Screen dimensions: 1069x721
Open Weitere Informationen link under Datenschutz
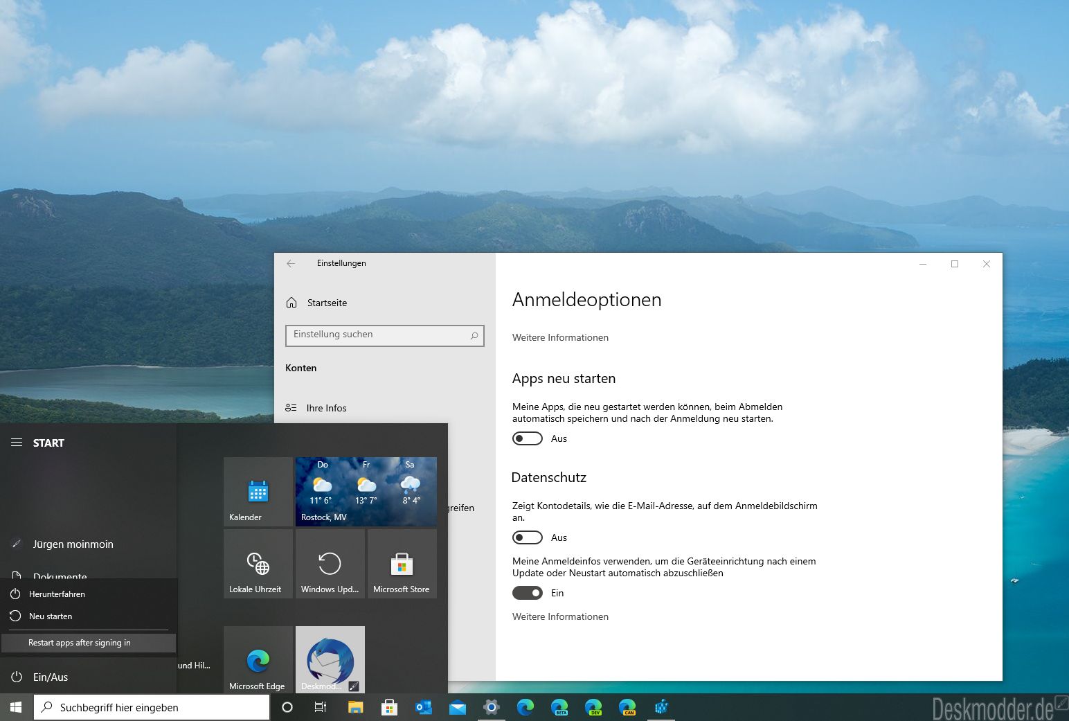(560, 616)
